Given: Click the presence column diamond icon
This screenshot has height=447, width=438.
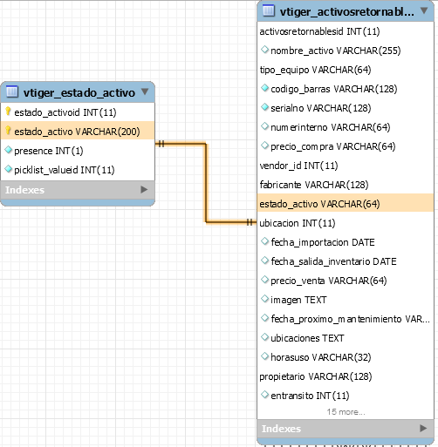Looking at the screenshot, I should click(x=9, y=150).
